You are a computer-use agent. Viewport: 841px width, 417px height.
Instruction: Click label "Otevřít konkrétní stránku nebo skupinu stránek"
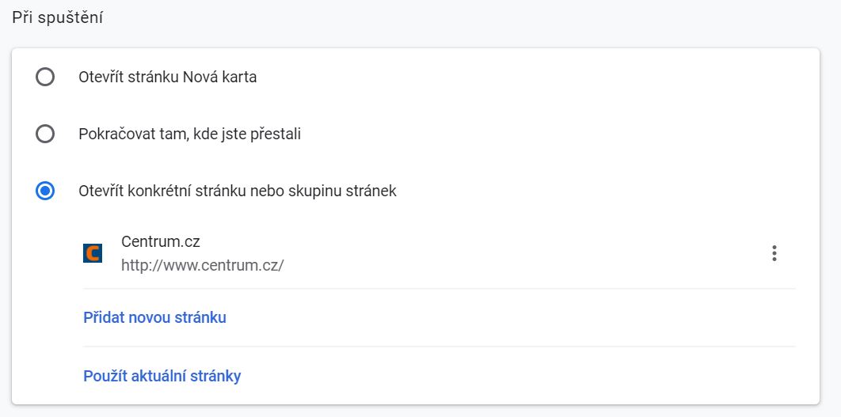[x=237, y=191]
